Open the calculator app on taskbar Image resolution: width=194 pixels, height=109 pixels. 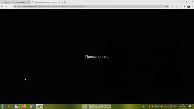click(32, 107)
